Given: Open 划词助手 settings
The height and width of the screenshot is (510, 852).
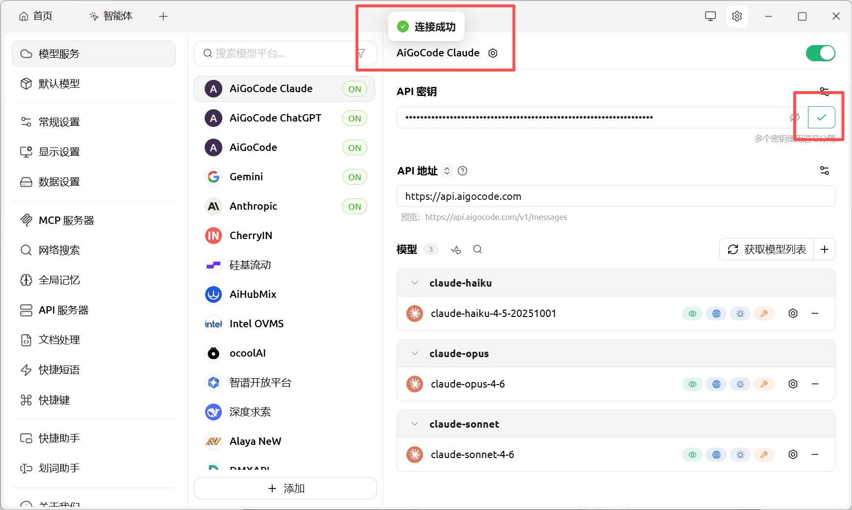Looking at the screenshot, I should 94,468.
